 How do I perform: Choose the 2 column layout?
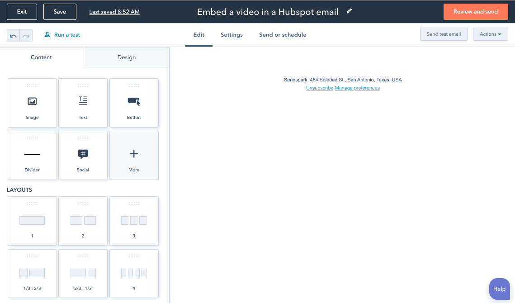pos(83,221)
